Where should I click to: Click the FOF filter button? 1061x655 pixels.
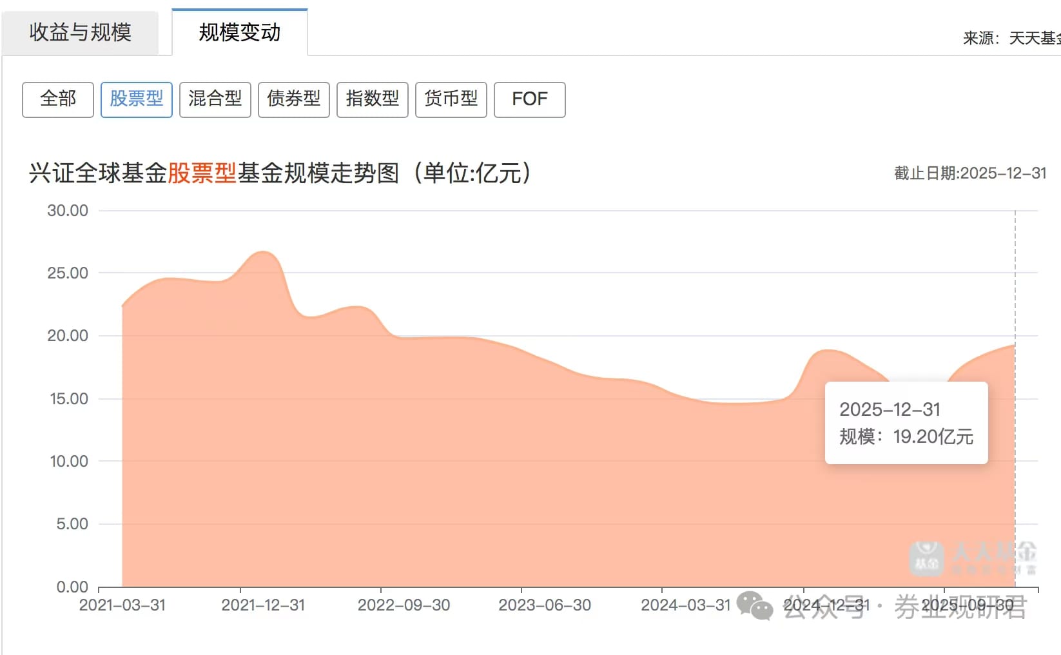(530, 99)
